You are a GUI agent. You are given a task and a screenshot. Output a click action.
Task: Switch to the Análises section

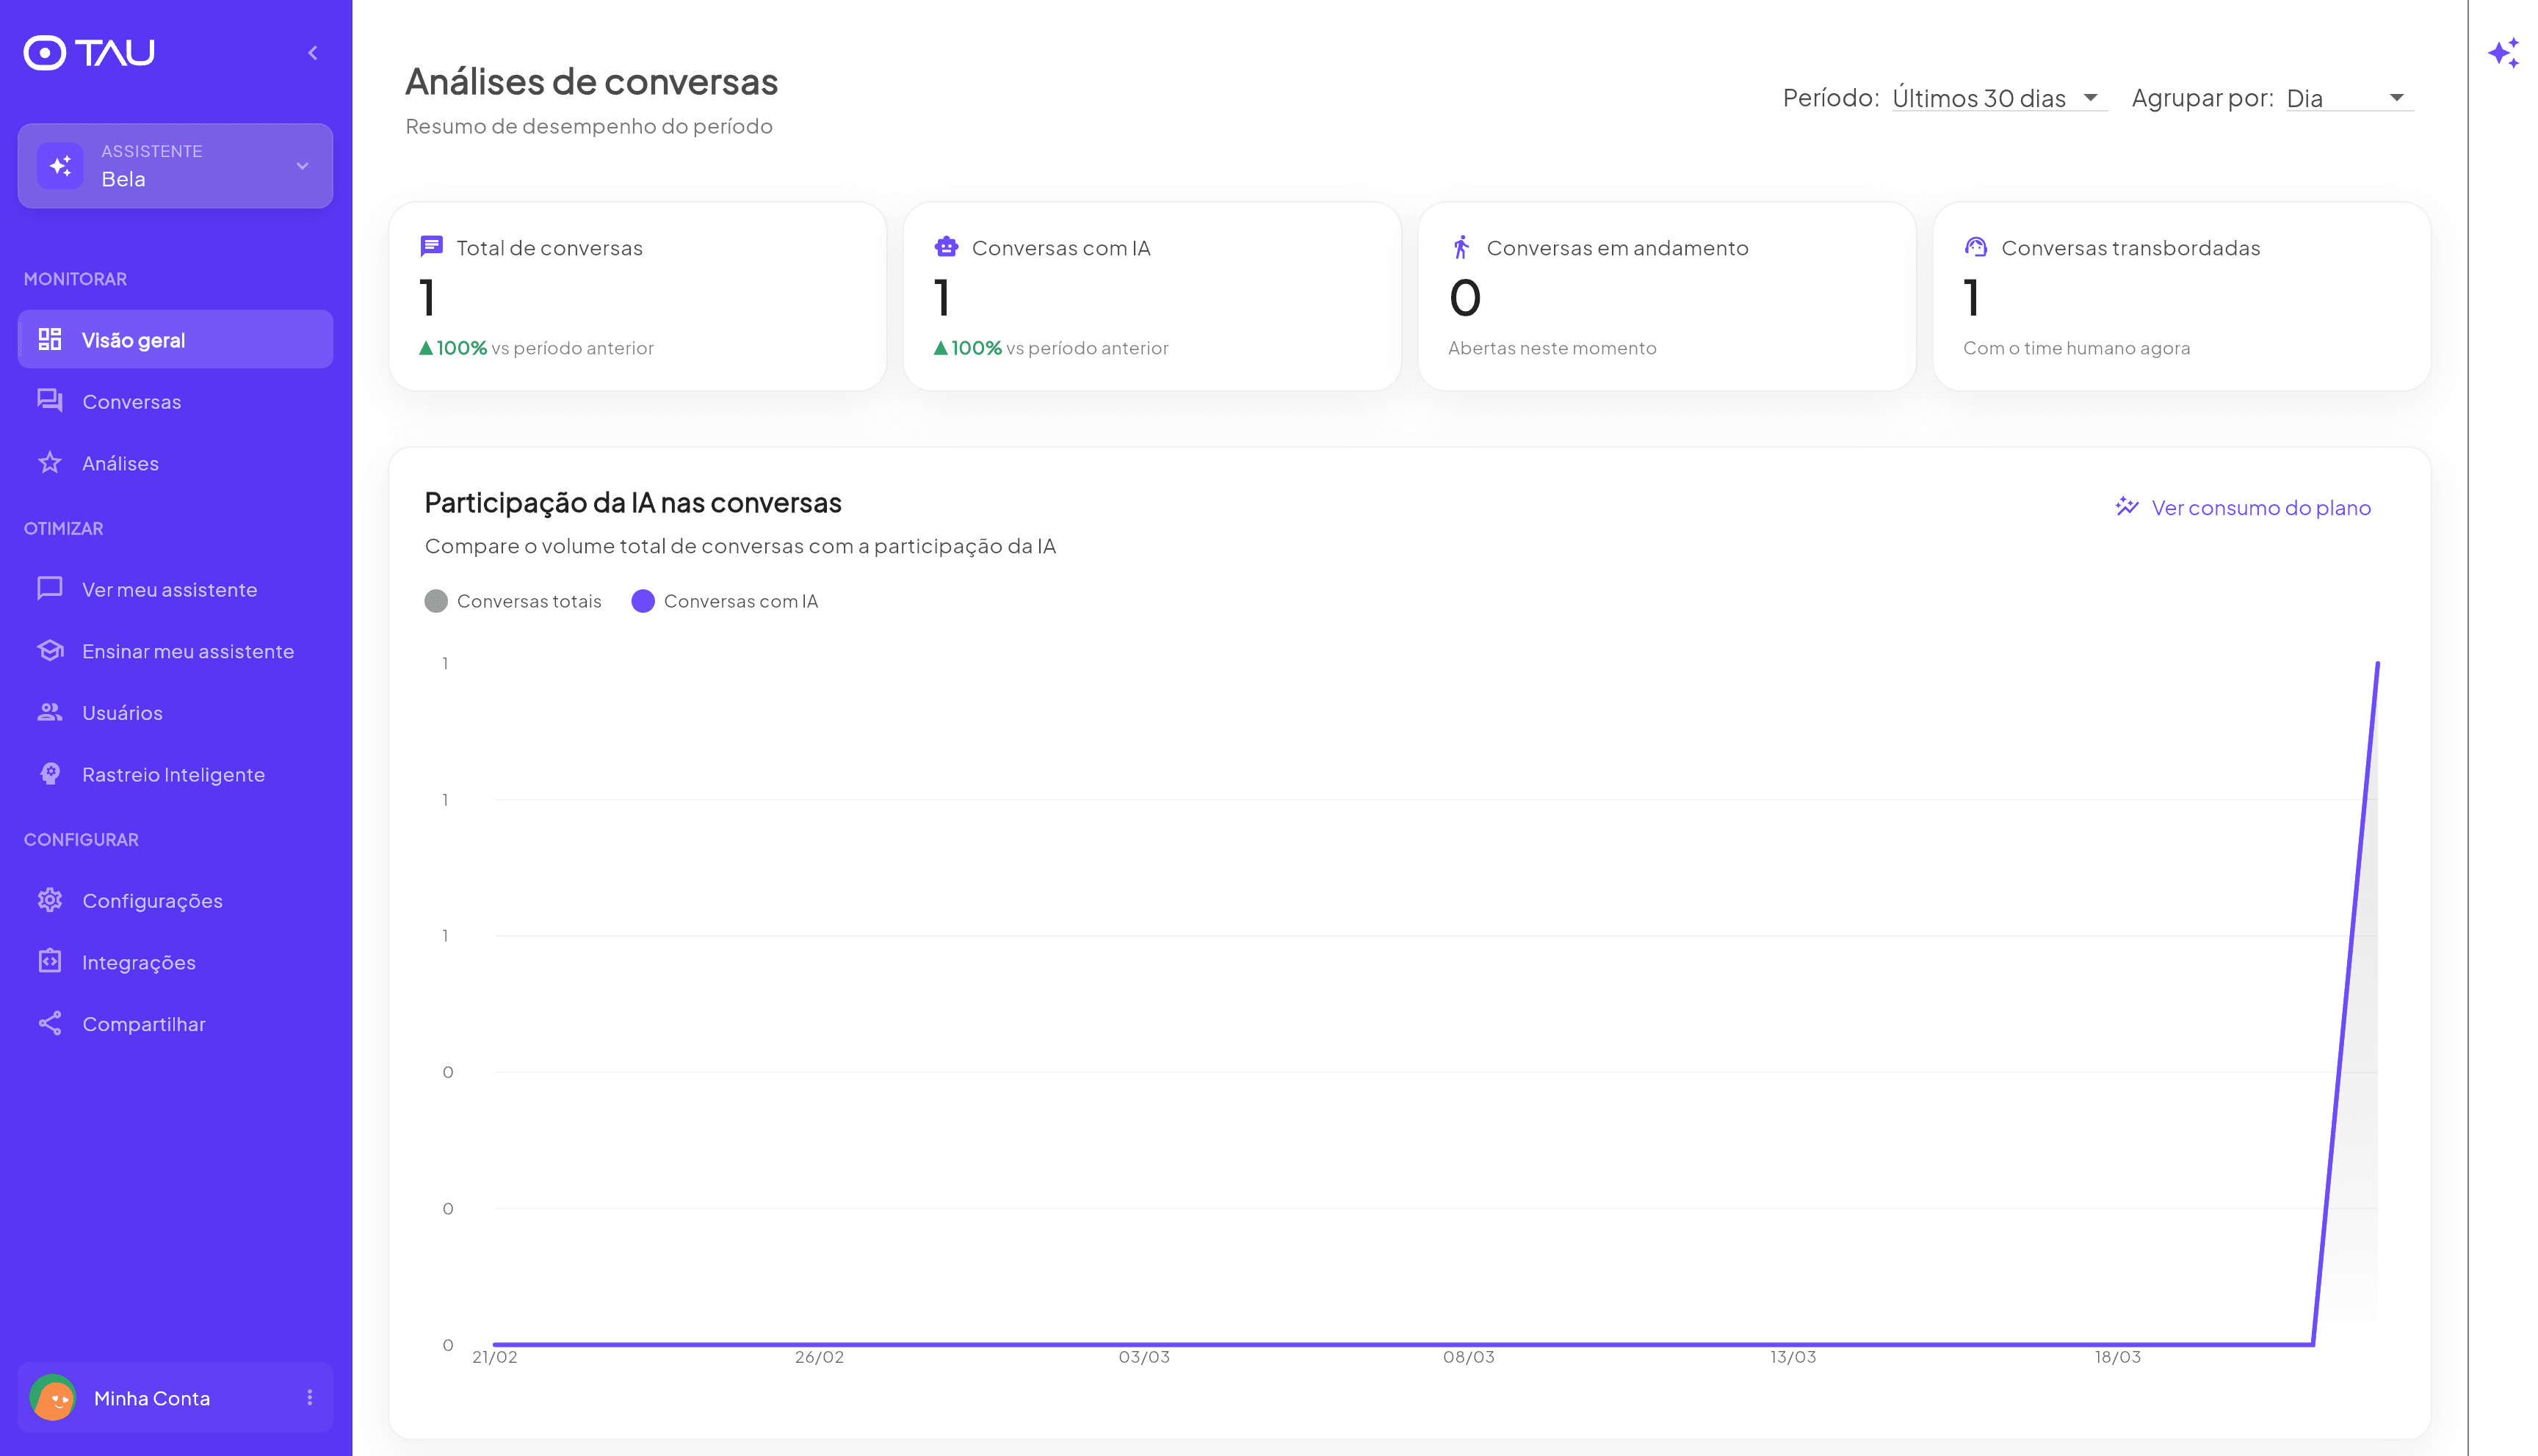[120, 462]
